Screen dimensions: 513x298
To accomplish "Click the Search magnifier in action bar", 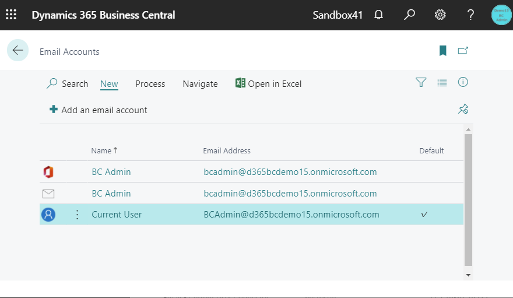I will coord(52,83).
